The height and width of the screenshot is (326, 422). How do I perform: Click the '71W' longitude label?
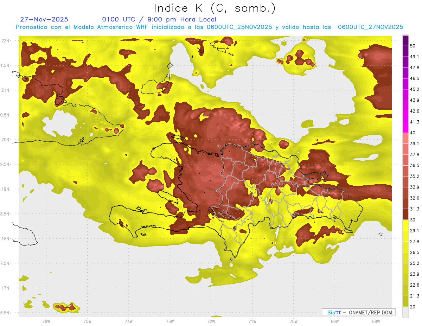pyautogui.click(x=252, y=321)
